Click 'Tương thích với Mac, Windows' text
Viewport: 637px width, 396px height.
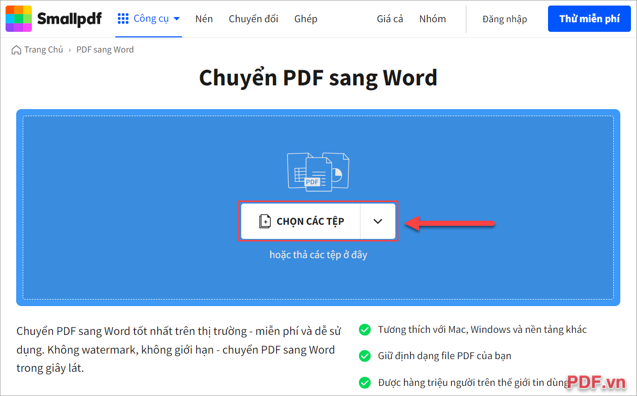point(482,330)
